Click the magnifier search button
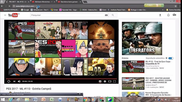The height and width of the screenshot is (102, 182). pos(113,15)
